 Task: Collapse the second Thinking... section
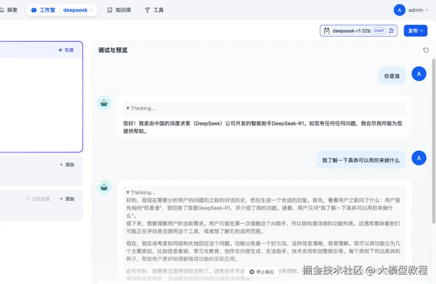pyautogui.click(x=129, y=192)
